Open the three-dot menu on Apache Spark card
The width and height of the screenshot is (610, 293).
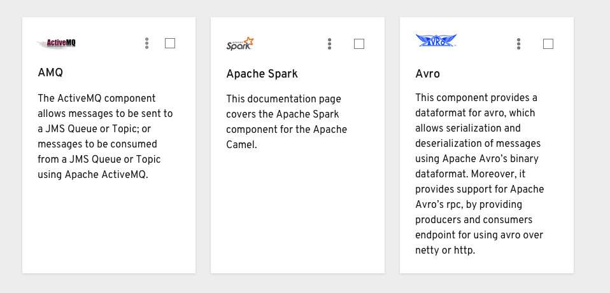tap(329, 44)
